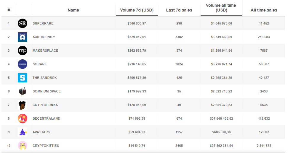Open the SUPERRARE project link
Image resolution: width=288 pixels, height=153 pixels.
tap(43, 23)
